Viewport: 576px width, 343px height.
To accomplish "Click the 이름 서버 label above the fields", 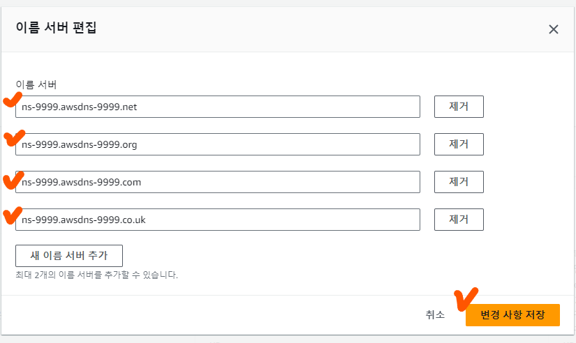I will 36,85.
